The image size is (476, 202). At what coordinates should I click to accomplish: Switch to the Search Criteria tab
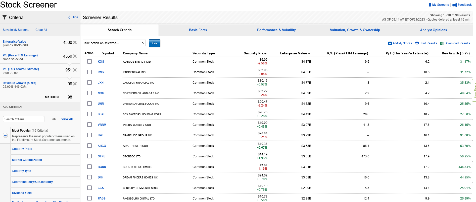pos(120,30)
